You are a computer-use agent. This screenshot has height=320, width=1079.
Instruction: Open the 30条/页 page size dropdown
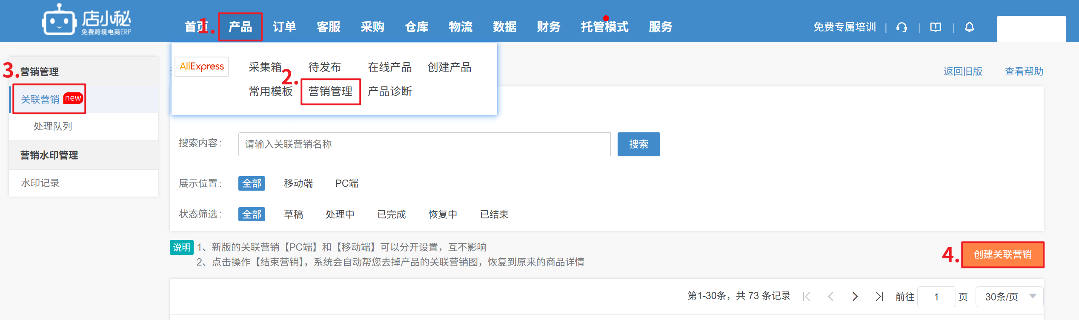click(x=1009, y=297)
